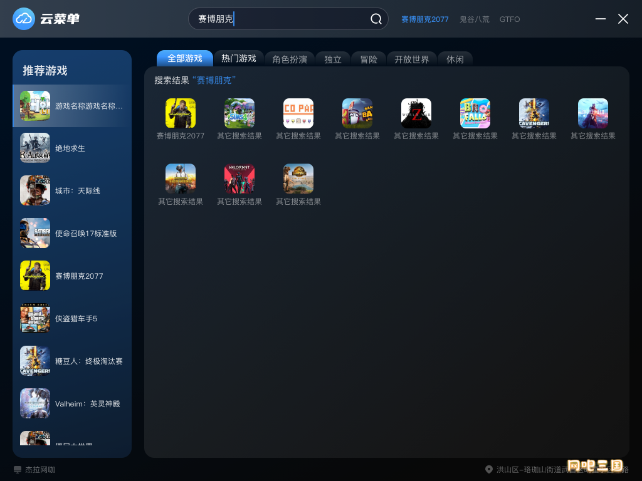Switch to the 全部游戏 tab
Image resolution: width=642 pixels, height=481 pixels.
click(185, 58)
